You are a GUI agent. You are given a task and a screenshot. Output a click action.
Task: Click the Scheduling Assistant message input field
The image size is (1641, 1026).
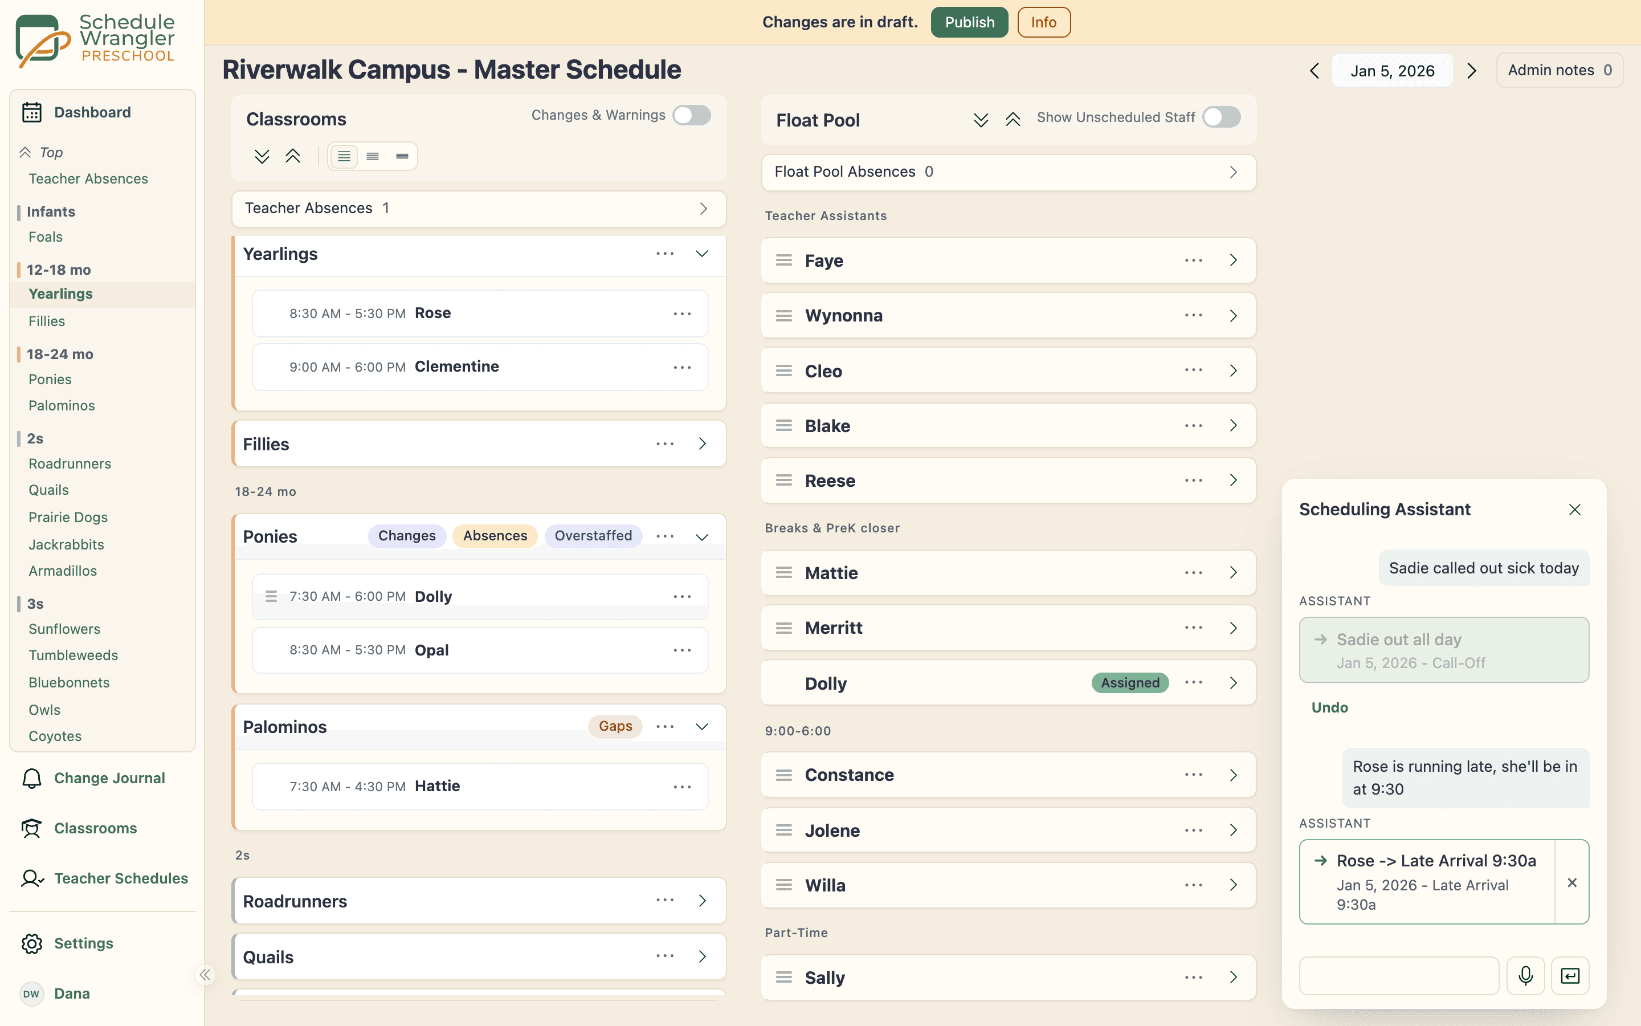tap(1398, 976)
